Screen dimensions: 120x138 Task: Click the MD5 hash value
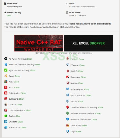tap(82, 7)
